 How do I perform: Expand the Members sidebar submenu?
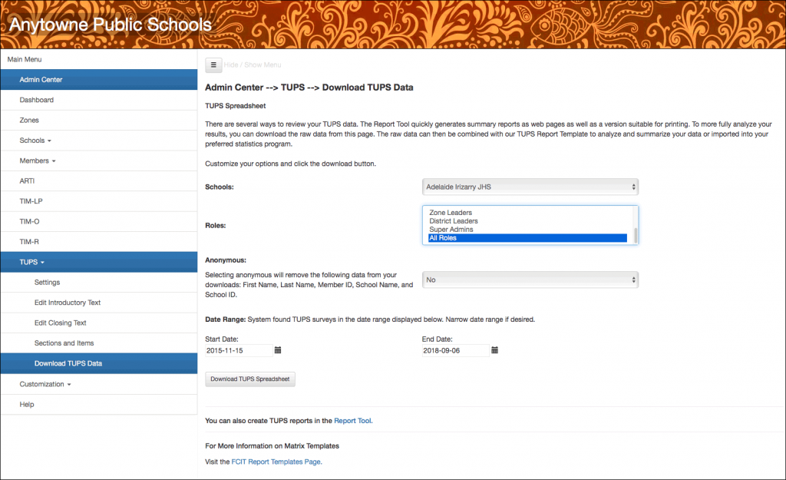(x=38, y=161)
